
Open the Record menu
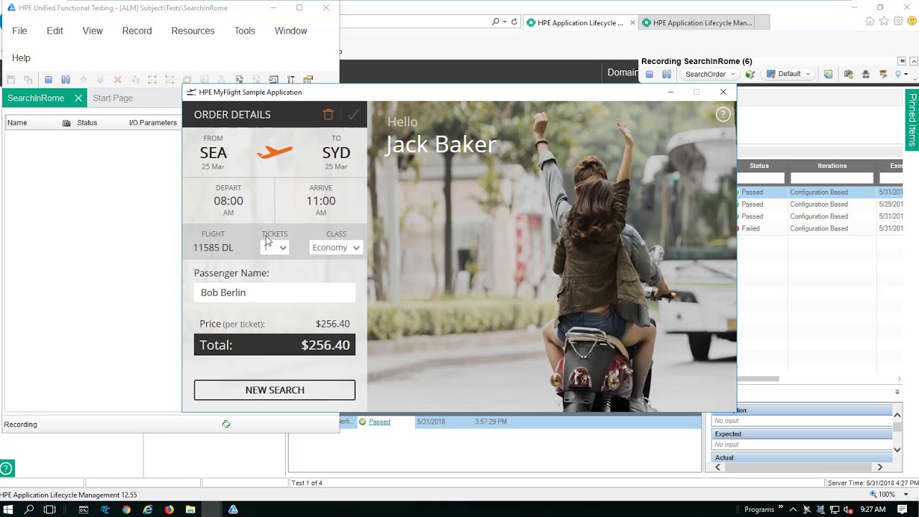tap(137, 31)
